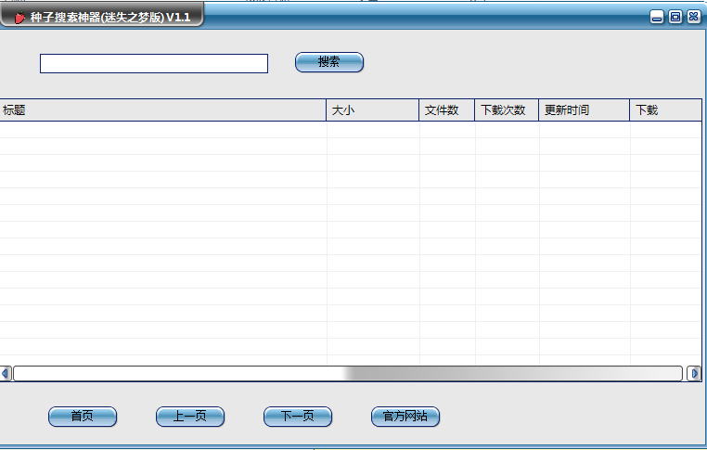Sort by the 文件数 column header
The height and width of the screenshot is (450, 707).
[447, 110]
